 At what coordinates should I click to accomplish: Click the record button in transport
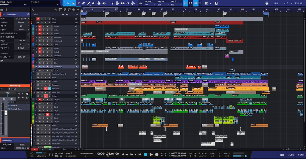[x=157, y=154]
